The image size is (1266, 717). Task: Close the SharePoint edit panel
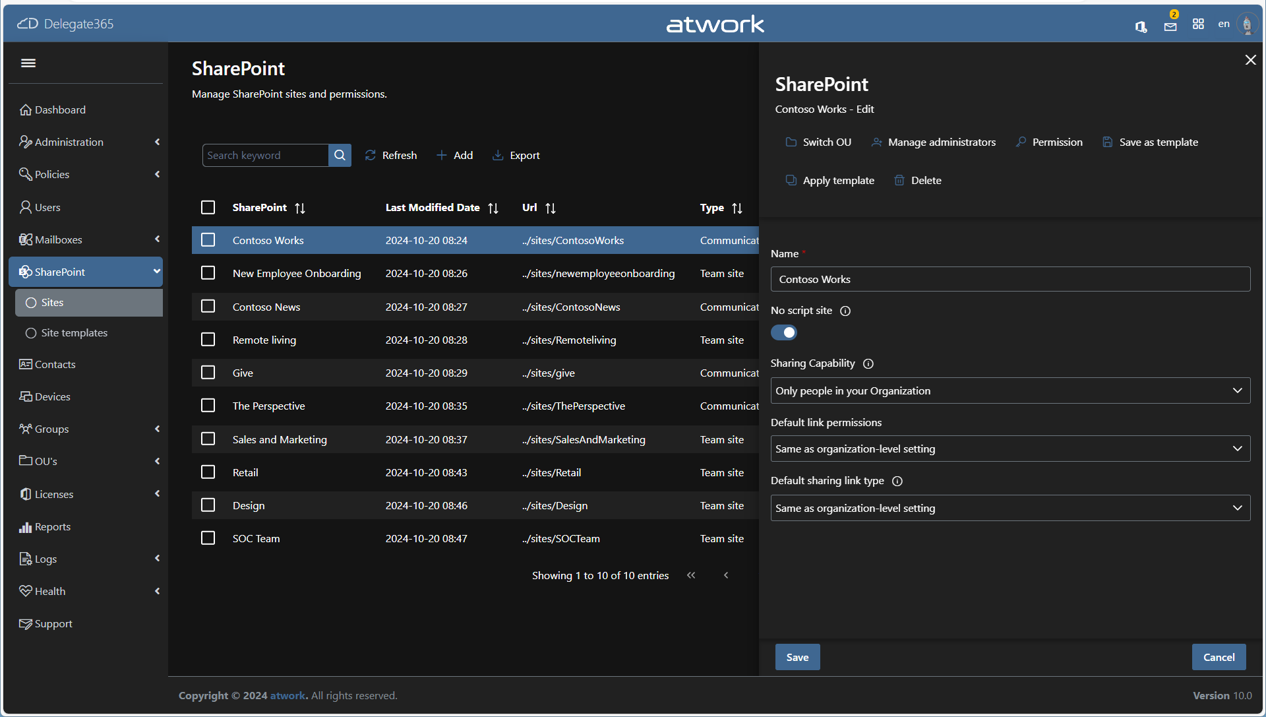(1250, 60)
